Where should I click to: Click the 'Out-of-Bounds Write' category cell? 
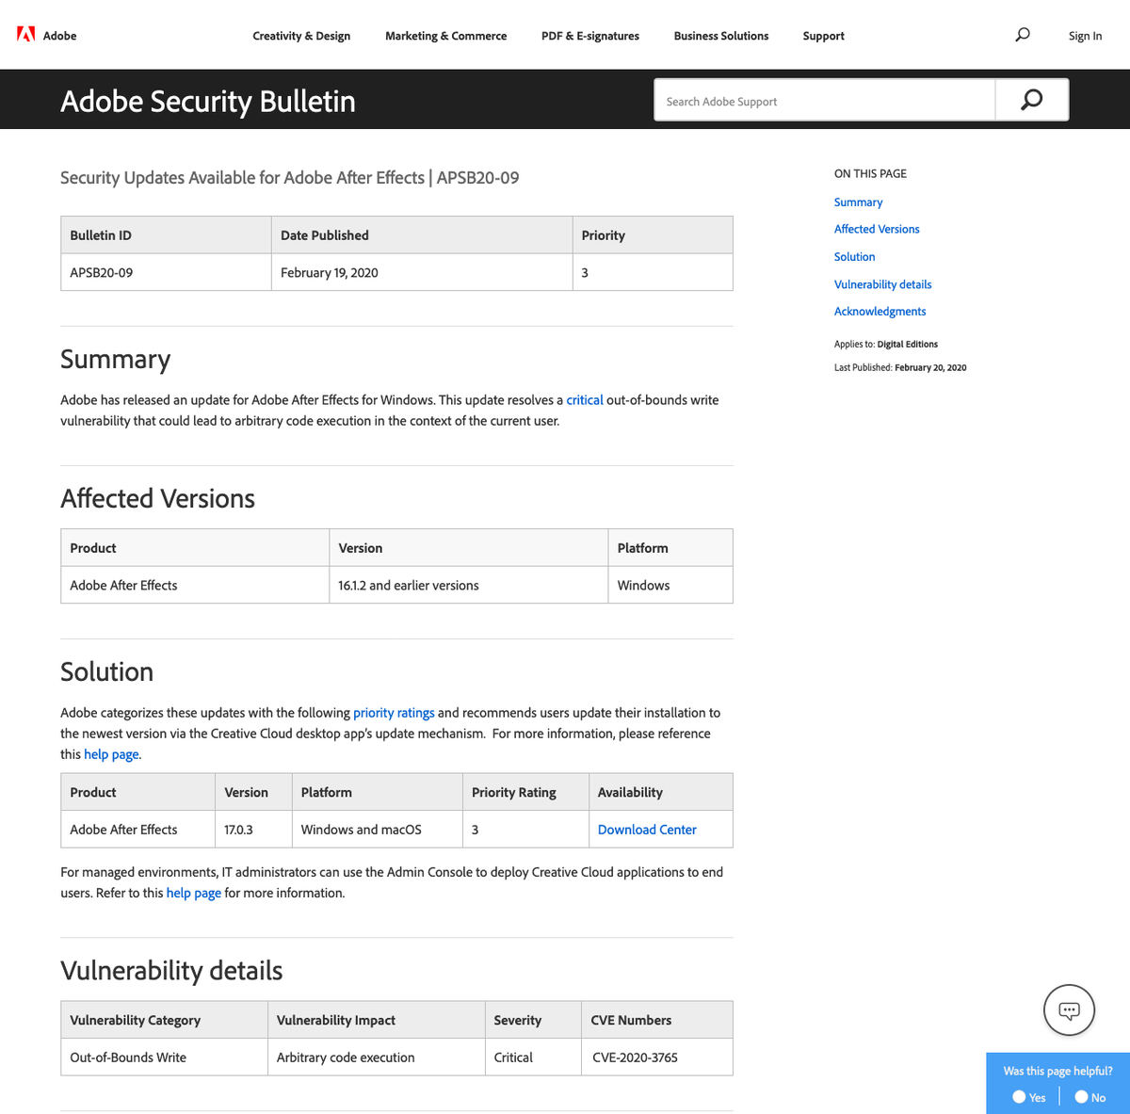tap(164, 1057)
